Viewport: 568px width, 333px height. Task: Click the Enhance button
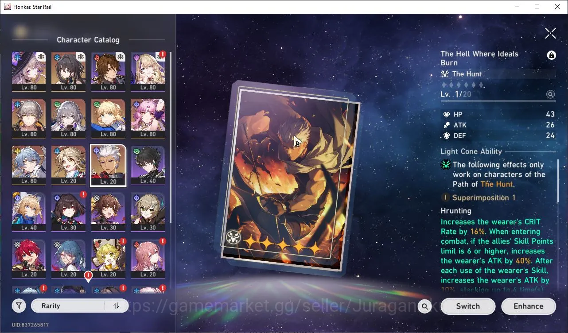coord(528,306)
